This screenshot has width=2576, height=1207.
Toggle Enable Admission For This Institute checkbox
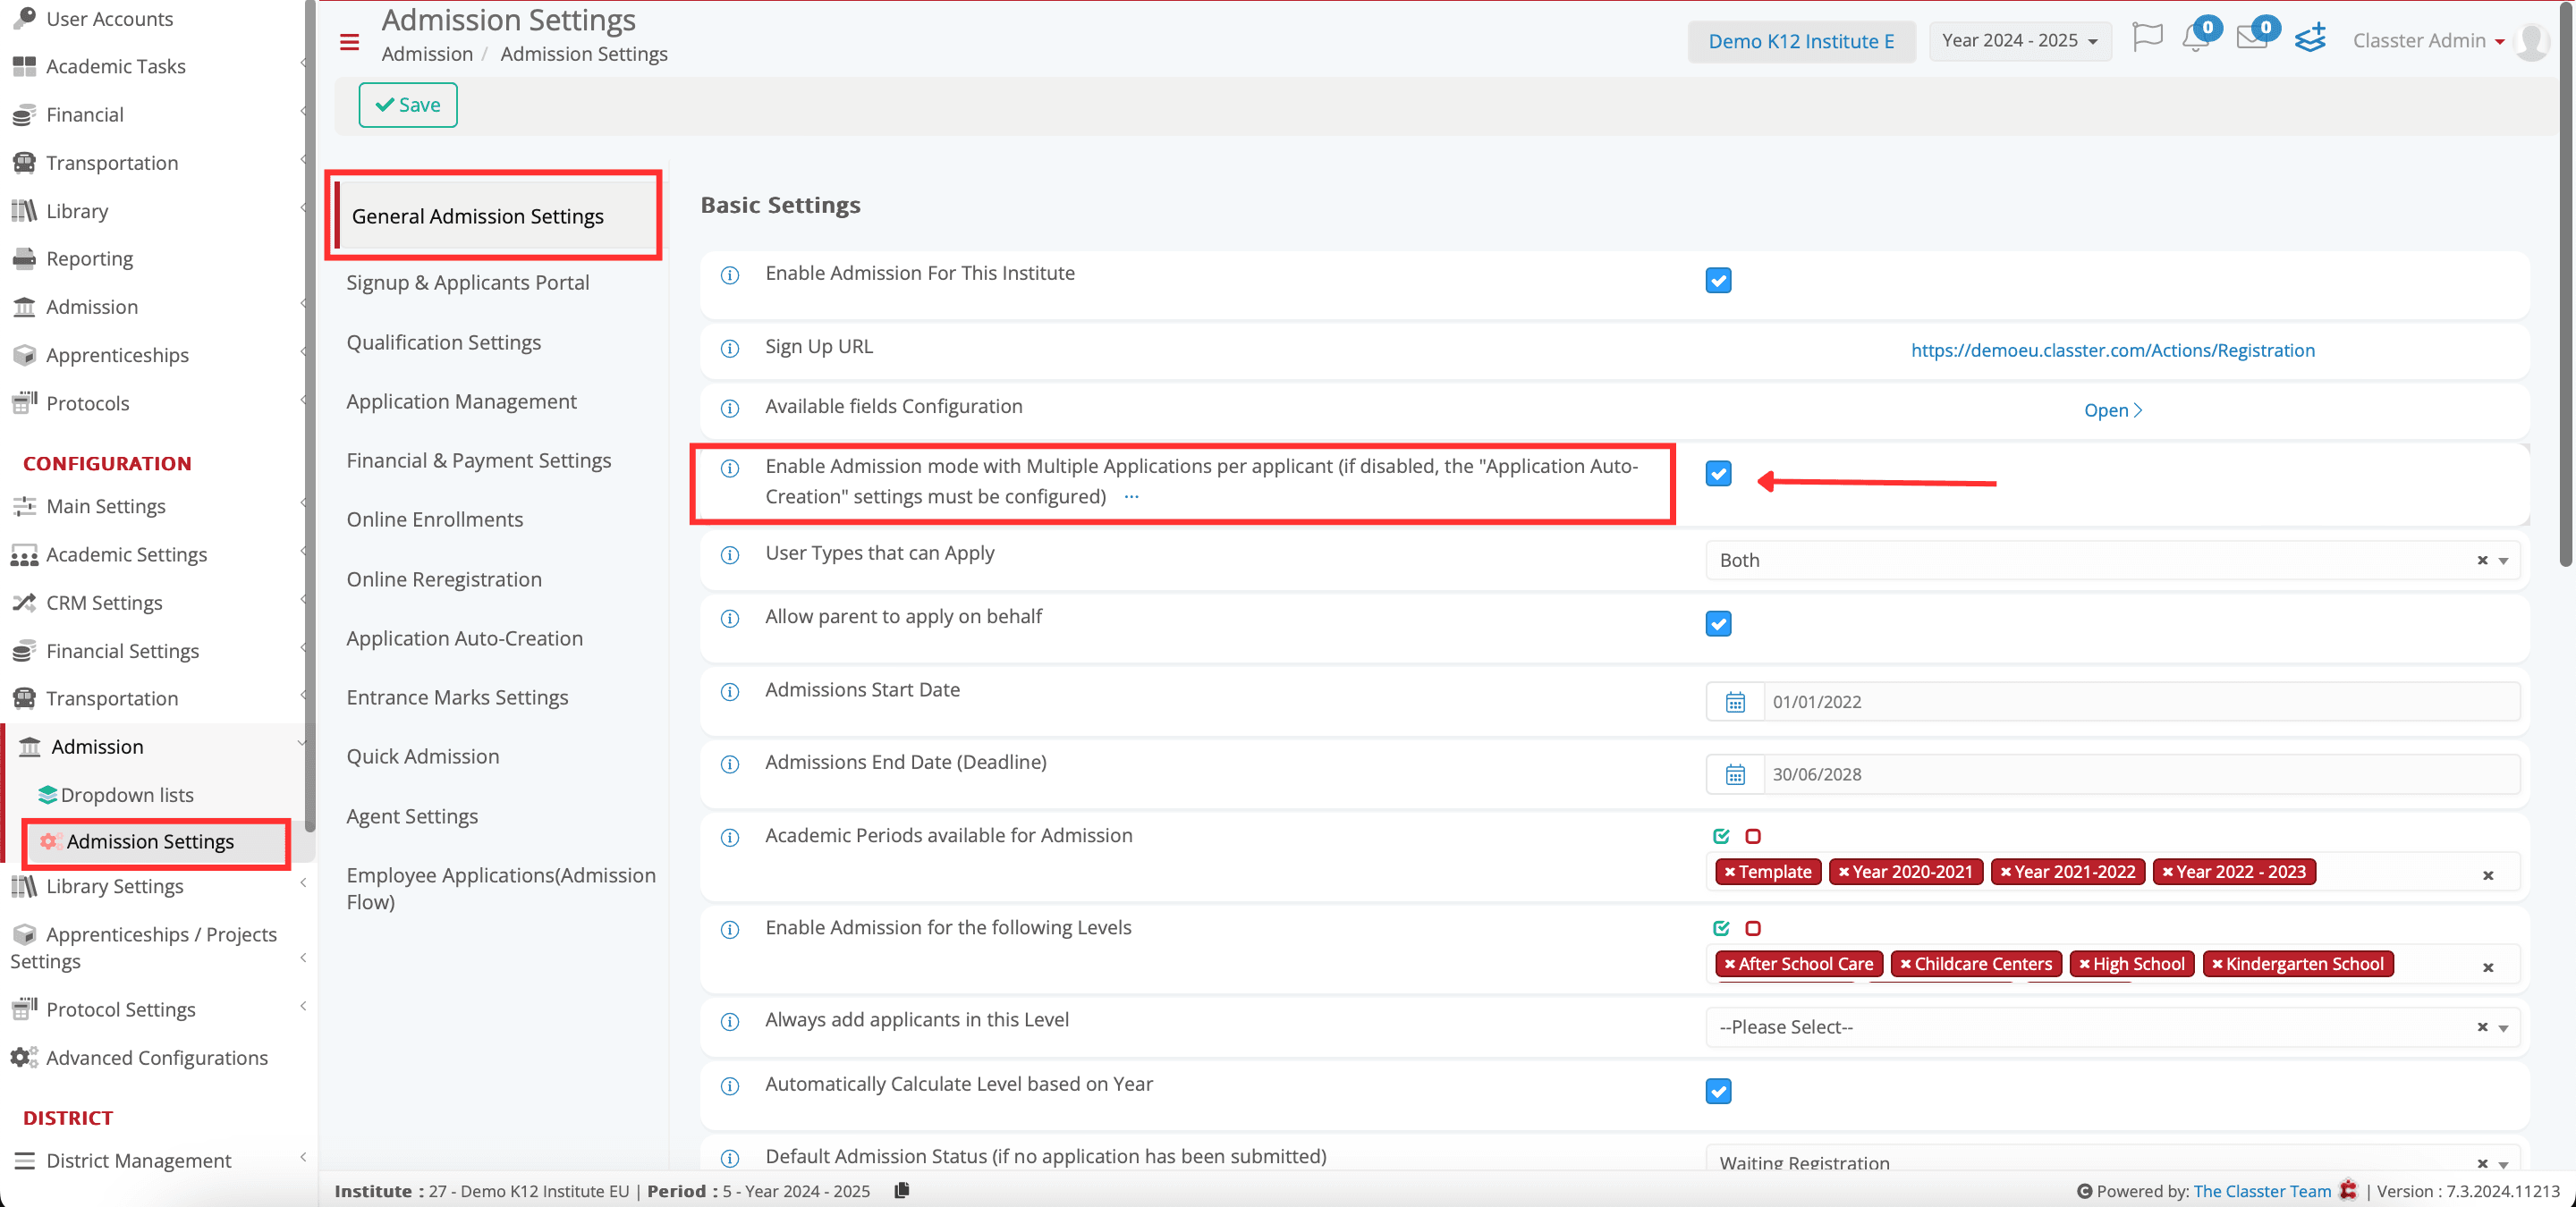(x=1718, y=281)
